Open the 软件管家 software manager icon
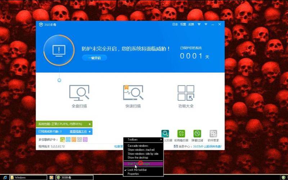This screenshot has height=180, width=288. coord(213,134)
